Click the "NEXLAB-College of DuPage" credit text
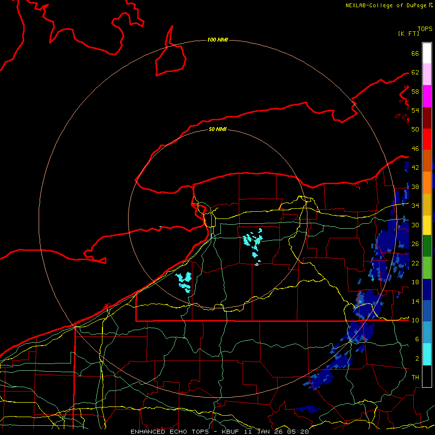The width and height of the screenshot is (435, 435). [x=387, y=5]
